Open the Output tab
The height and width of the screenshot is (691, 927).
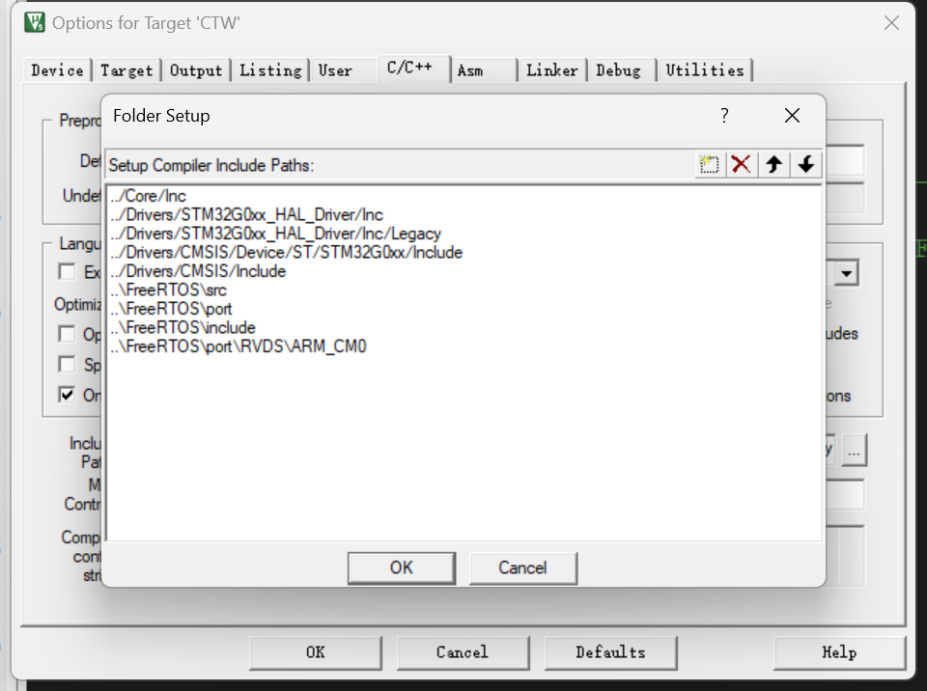[x=196, y=70]
